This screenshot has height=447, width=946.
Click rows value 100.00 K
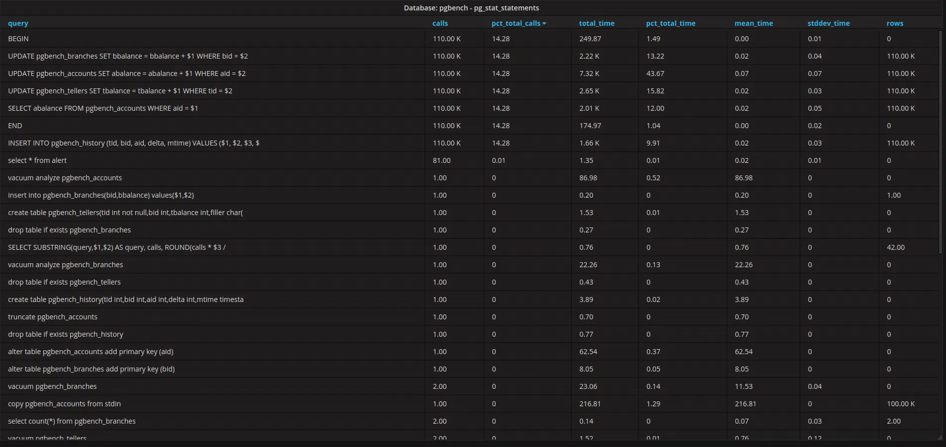901,404
